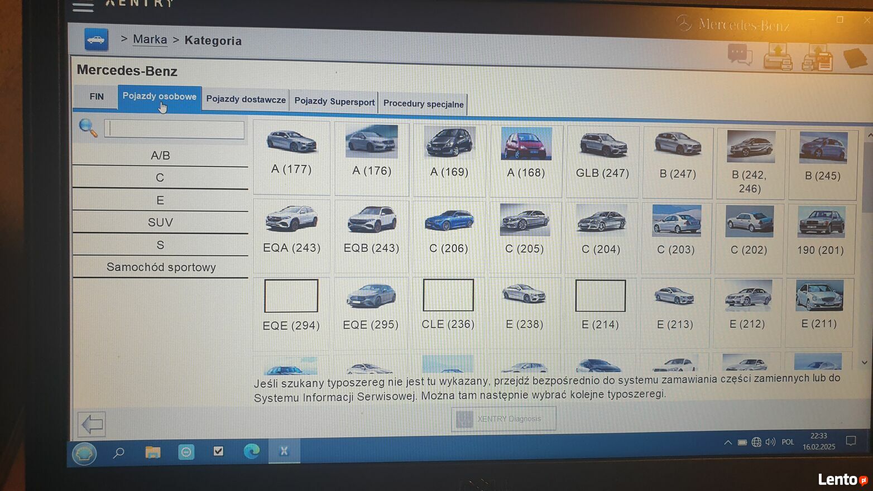Open the XENTRY hamburger menu

[83, 7]
